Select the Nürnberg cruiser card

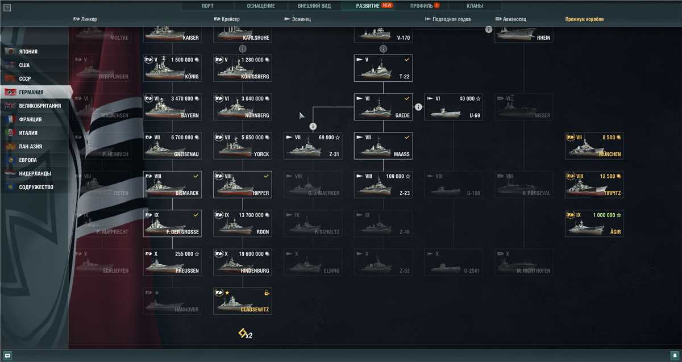[243, 107]
